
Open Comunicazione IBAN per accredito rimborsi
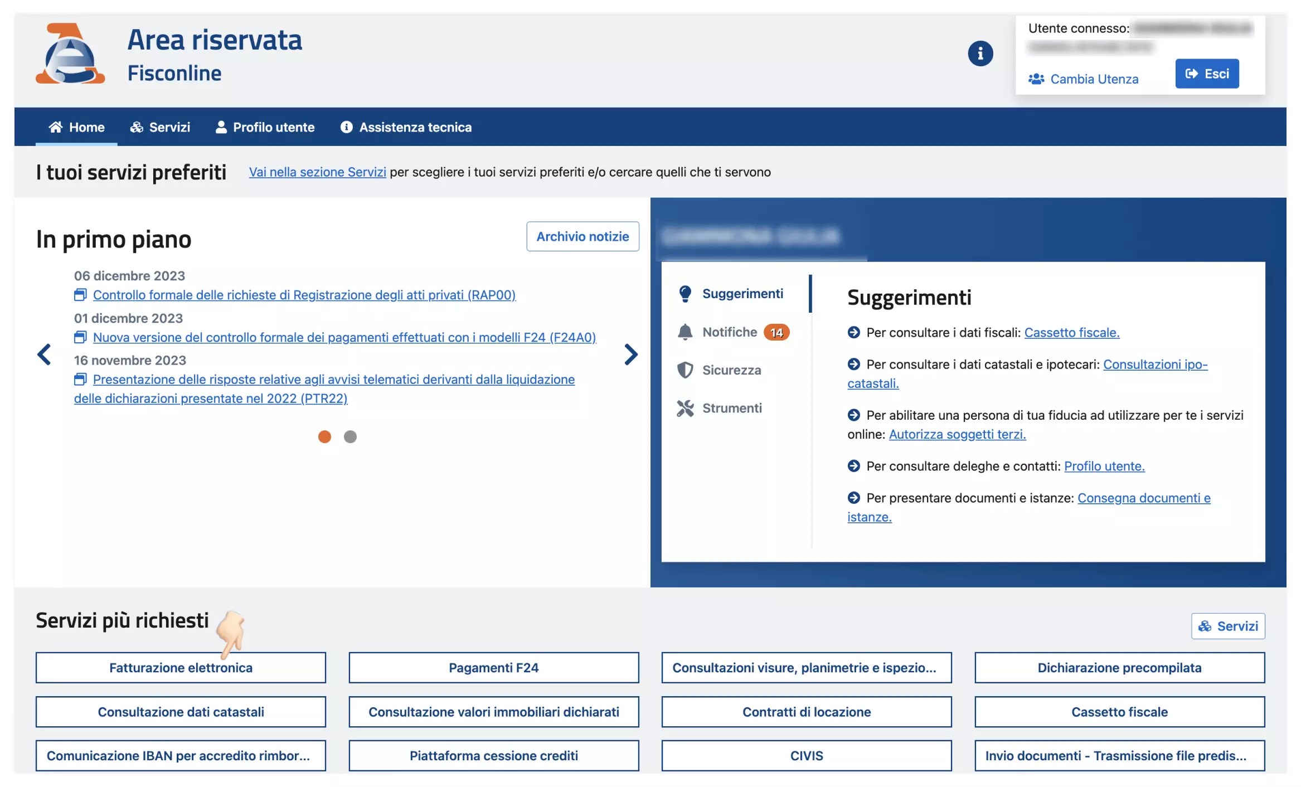tap(181, 756)
